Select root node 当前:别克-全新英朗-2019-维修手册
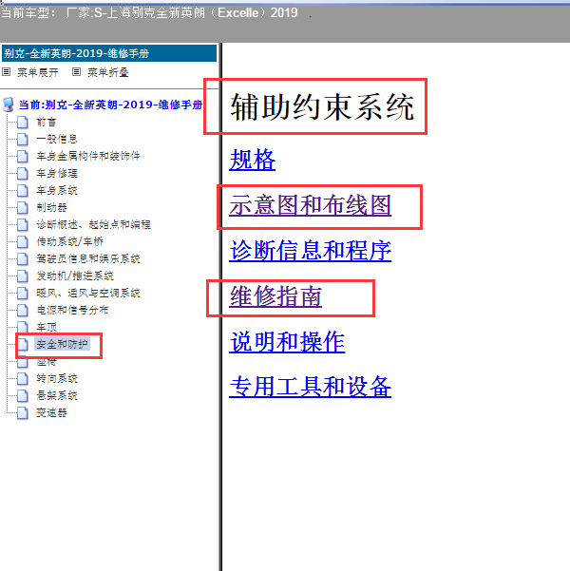 click(x=110, y=105)
